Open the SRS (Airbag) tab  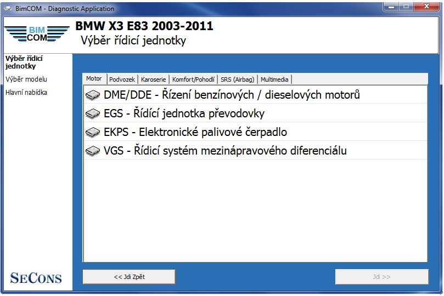pyautogui.click(x=238, y=79)
